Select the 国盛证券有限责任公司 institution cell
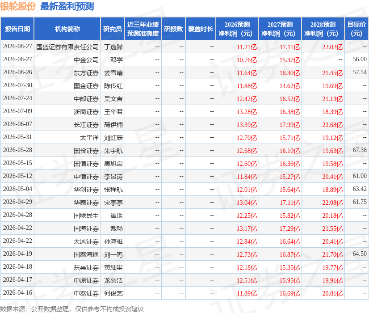369x313 pixels. click(67, 47)
